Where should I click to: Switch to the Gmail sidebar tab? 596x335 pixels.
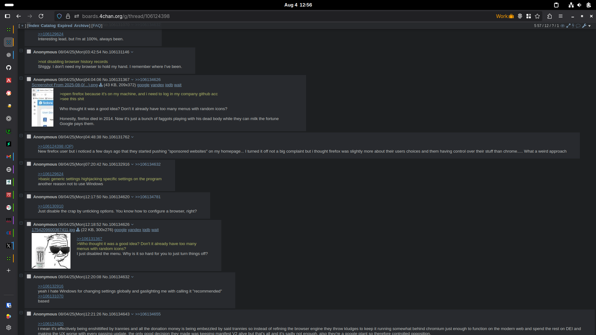[x=9, y=157]
